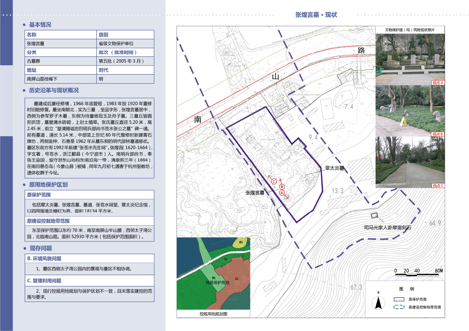Click the B. 环境风貌问题 header
The image size is (469, 331).
[89, 259]
